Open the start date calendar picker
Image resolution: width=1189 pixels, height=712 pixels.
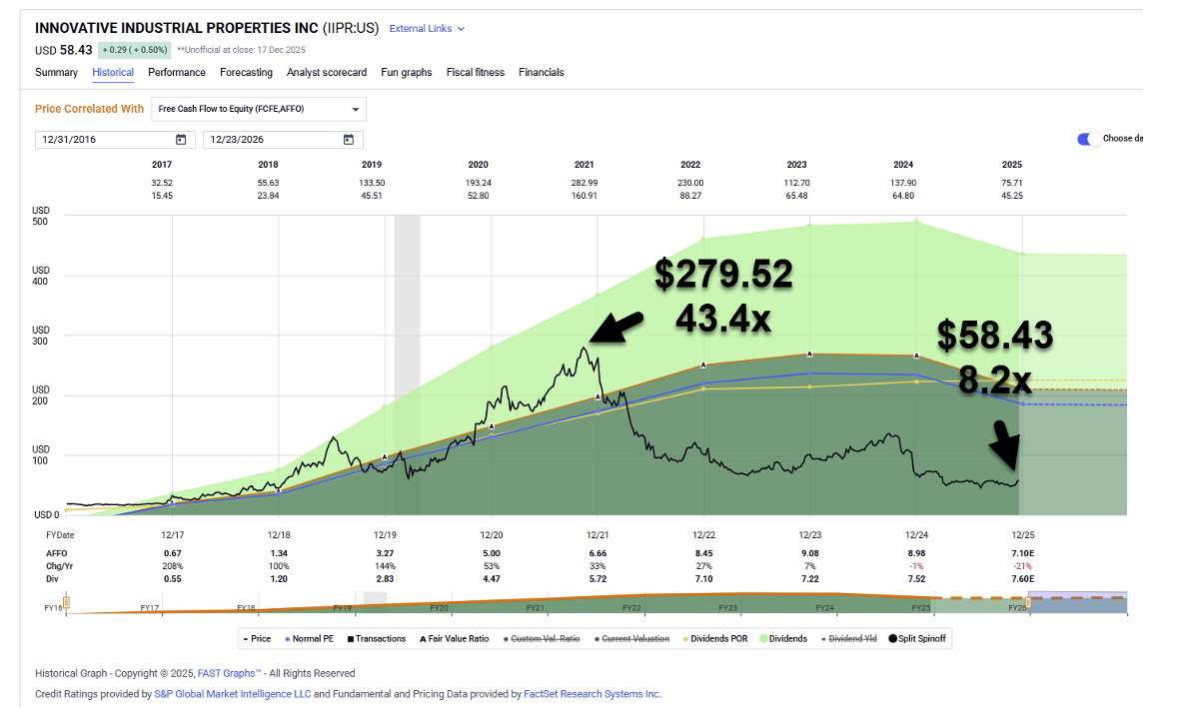(x=181, y=140)
